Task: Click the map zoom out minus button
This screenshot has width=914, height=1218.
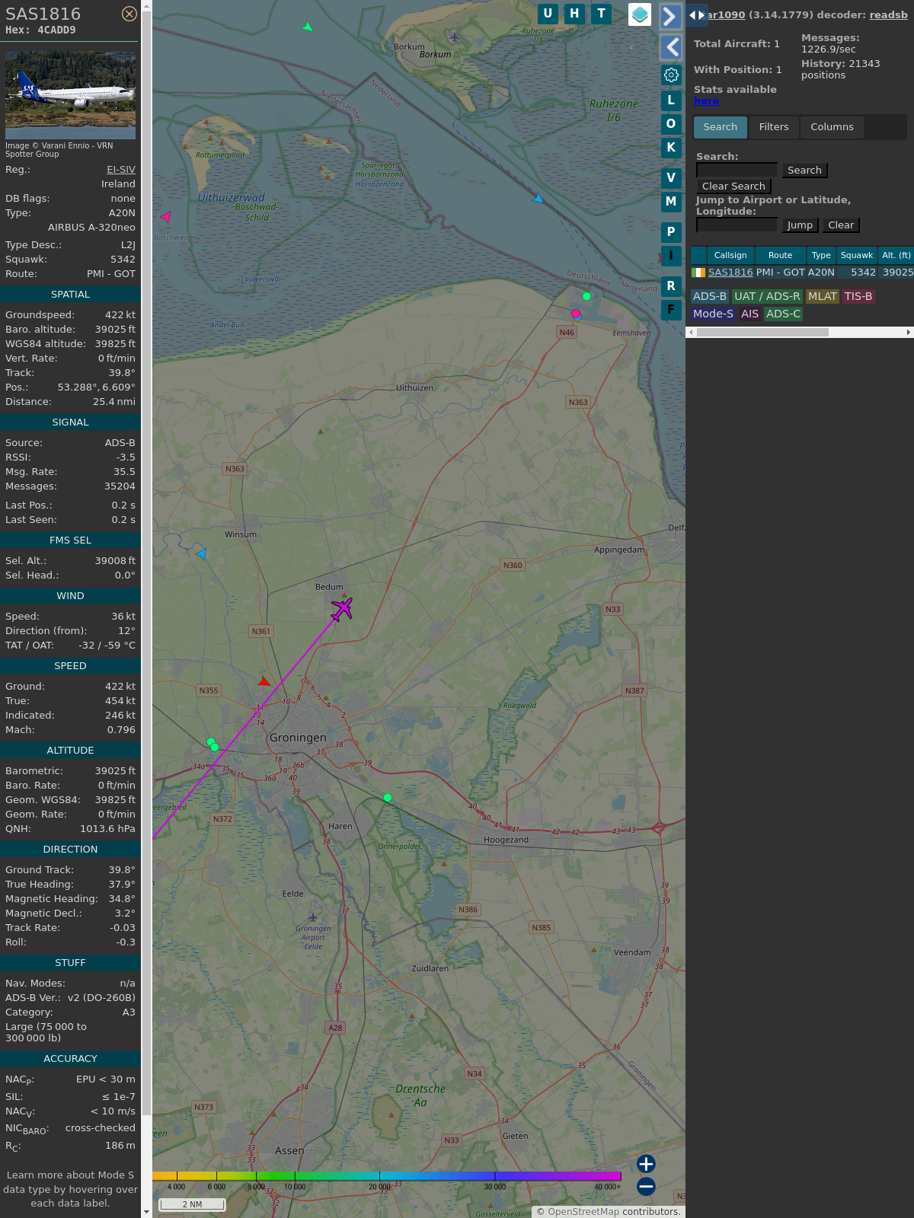Action: point(646,1186)
